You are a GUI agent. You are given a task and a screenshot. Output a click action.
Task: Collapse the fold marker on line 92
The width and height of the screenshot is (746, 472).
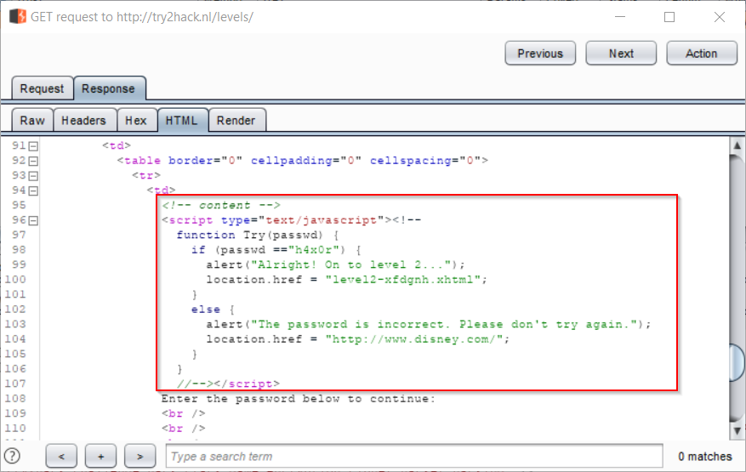click(33, 161)
